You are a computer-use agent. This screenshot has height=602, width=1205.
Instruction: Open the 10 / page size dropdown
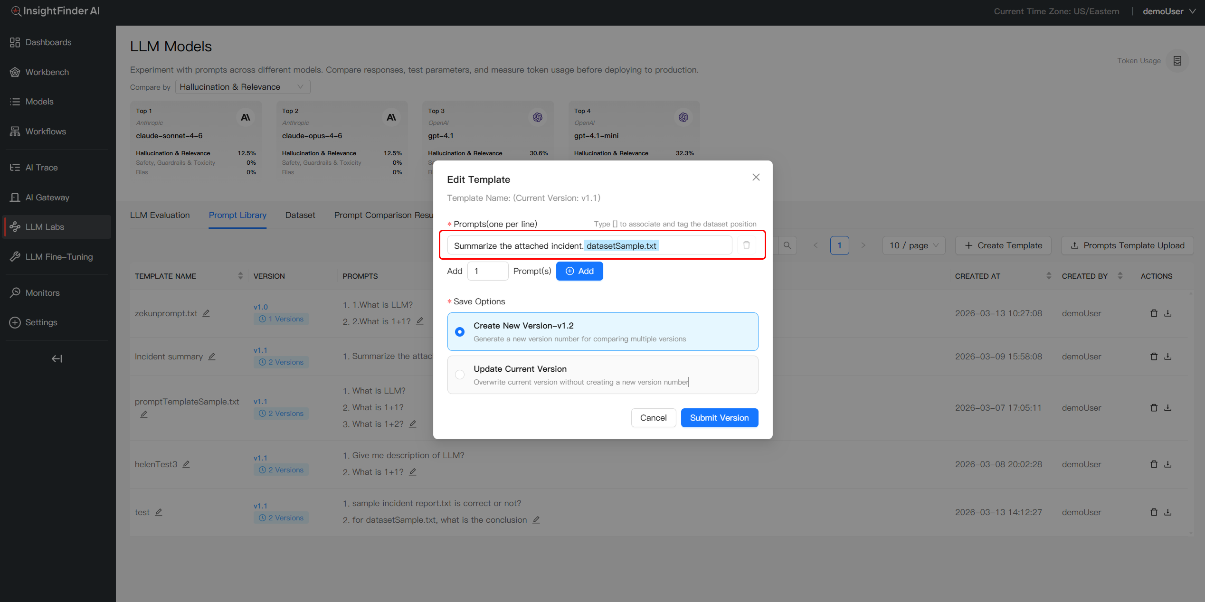(913, 245)
